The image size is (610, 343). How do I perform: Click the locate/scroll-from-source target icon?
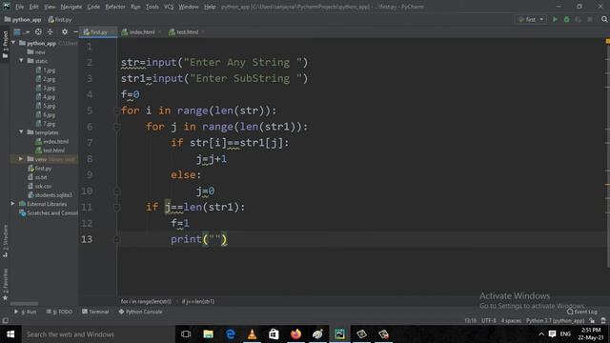[38, 31]
